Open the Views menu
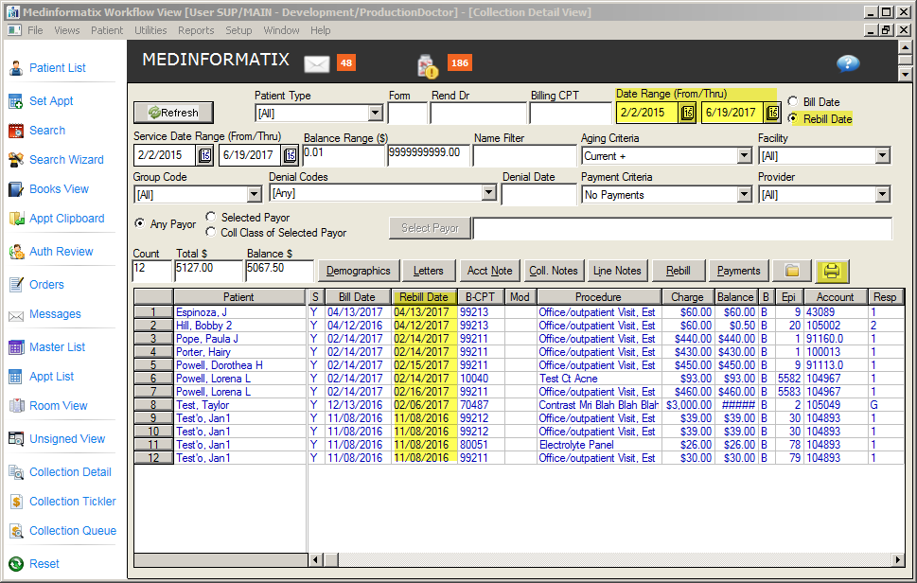 click(x=66, y=30)
